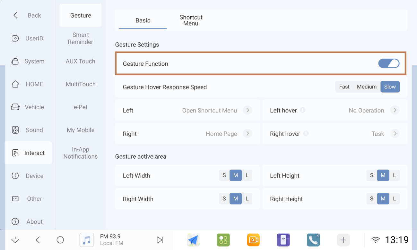
Task: Set Left Width to L
Action: coord(247,175)
